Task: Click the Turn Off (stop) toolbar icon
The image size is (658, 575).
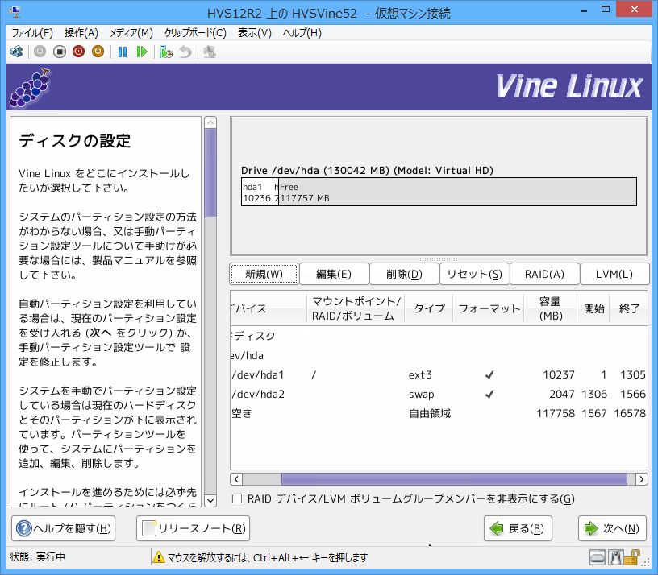Action: click(x=60, y=52)
